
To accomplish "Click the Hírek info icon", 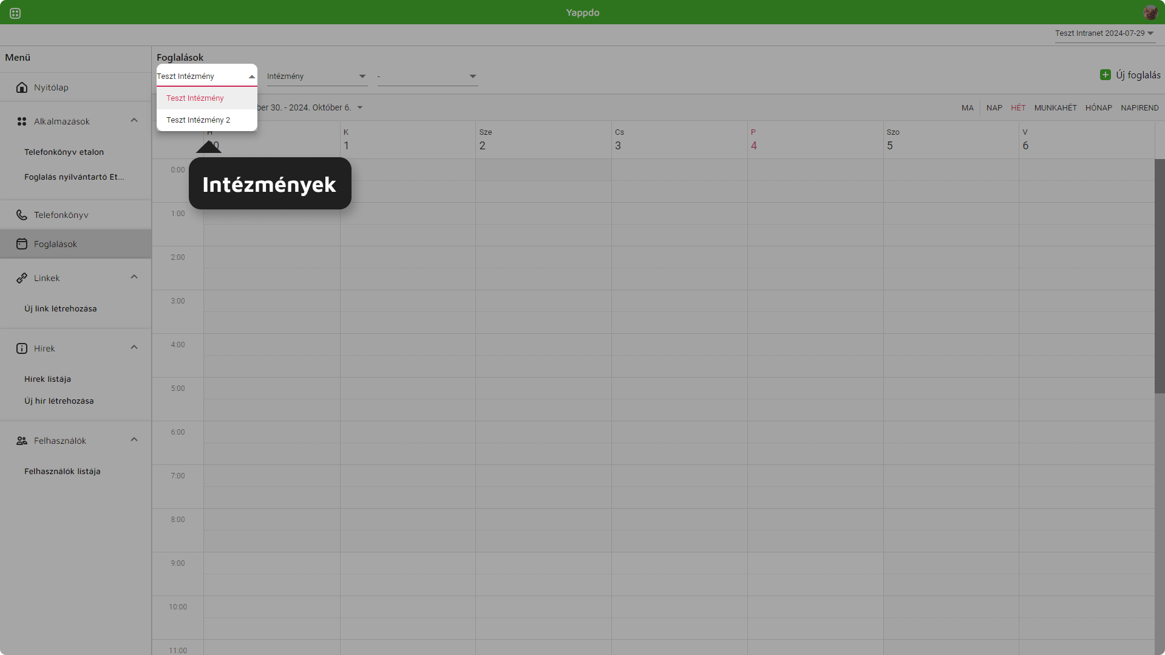I will (x=22, y=348).
